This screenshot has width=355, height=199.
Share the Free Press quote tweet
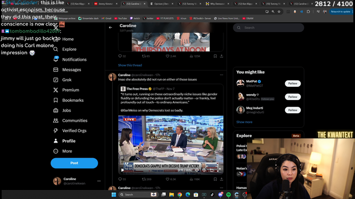coord(221,179)
